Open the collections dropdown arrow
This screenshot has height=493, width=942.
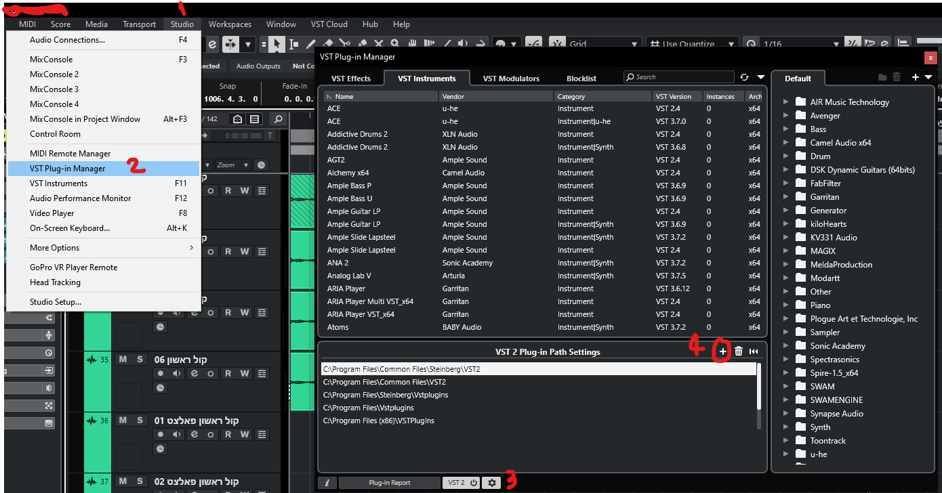click(x=928, y=77)
